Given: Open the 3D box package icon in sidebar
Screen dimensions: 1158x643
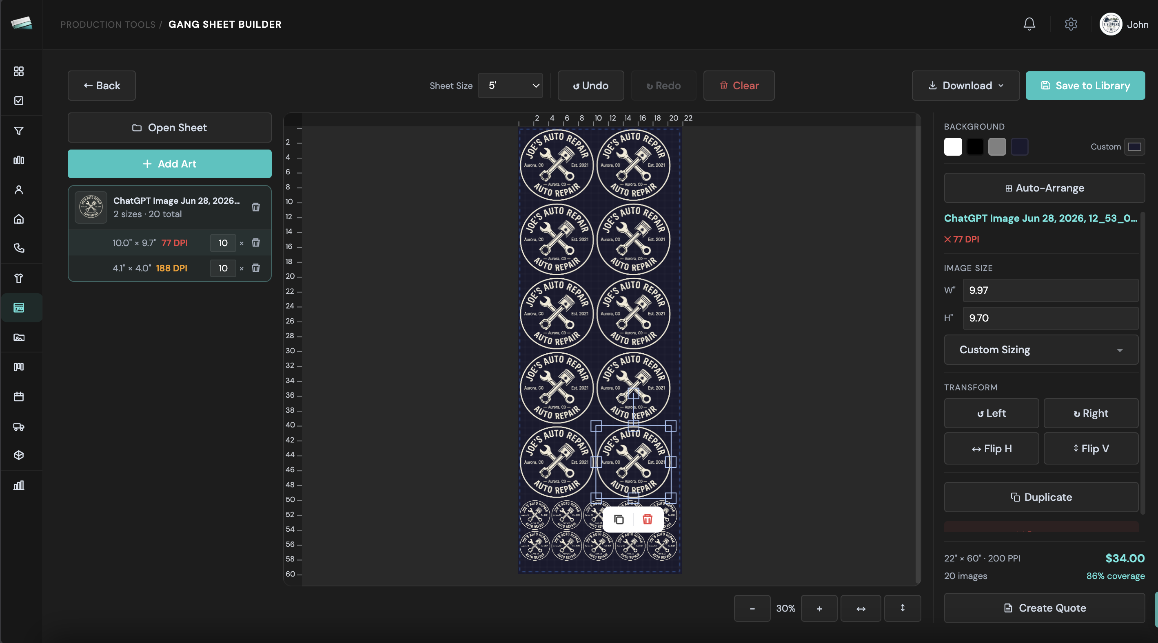Looking at the screenshot, I should pos(18,455).
